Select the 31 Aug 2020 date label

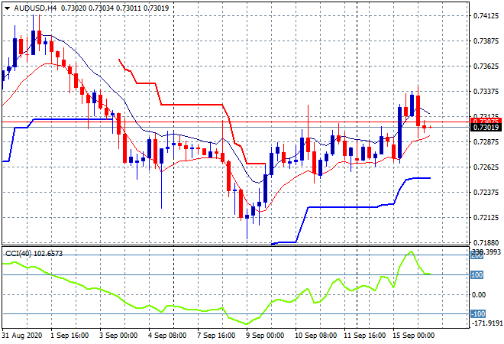(20, 336)
